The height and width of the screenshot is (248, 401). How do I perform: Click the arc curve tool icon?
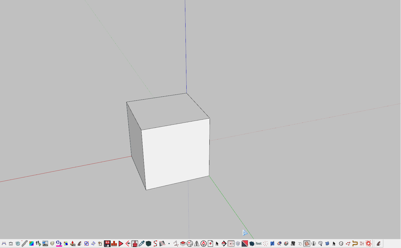[4, 244]
